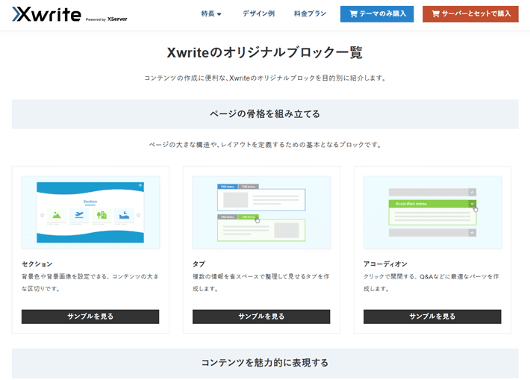530x380 pixels.
Task: Click the セクション description text
Action: coord(90,283)
